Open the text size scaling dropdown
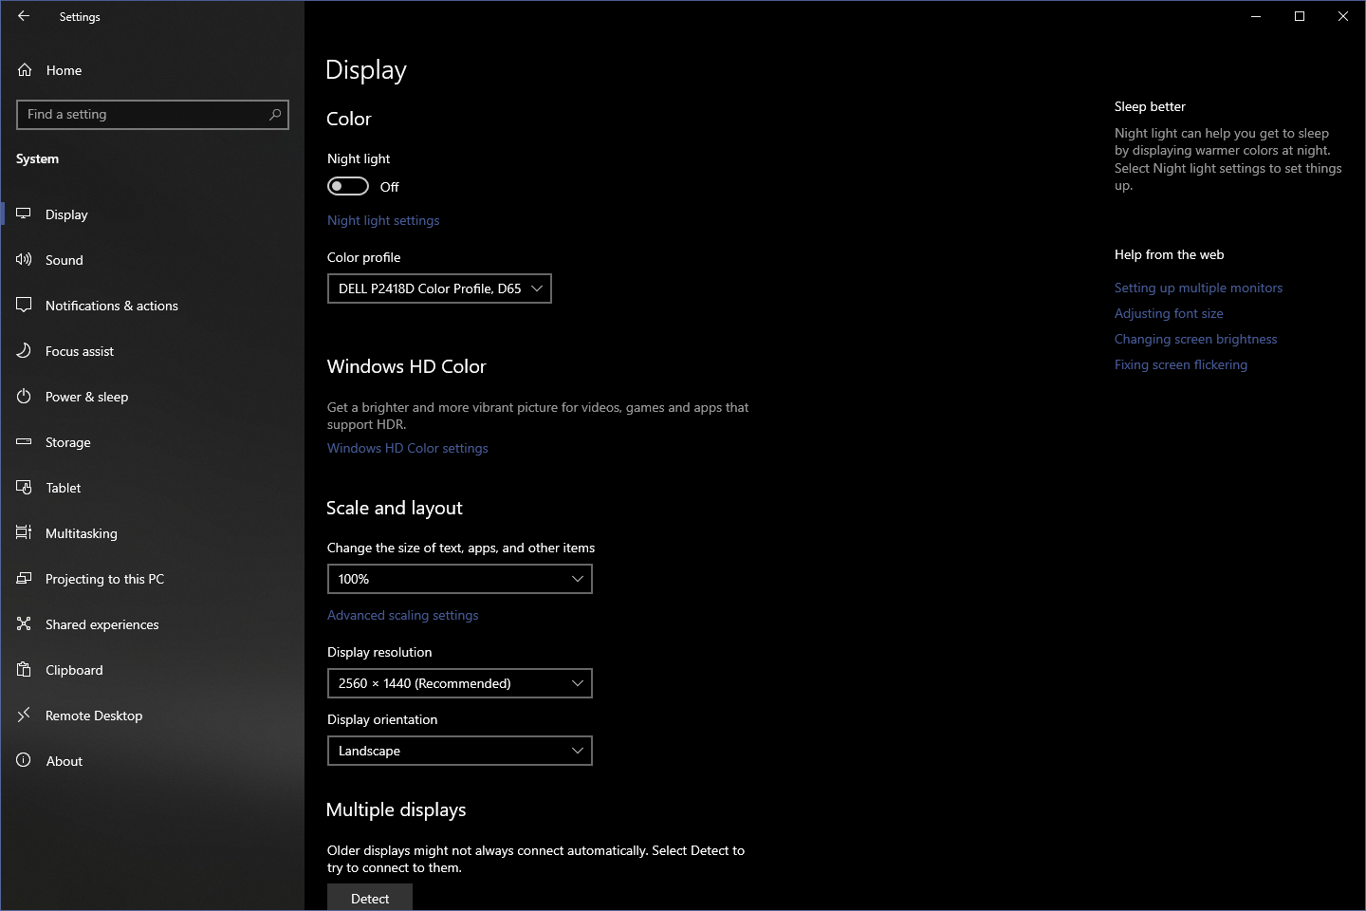Viewport: 1366px width, 911px height. click(x=460, y=579)
